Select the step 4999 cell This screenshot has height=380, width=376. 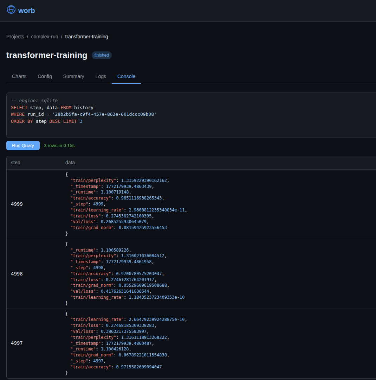coord(17,204)
